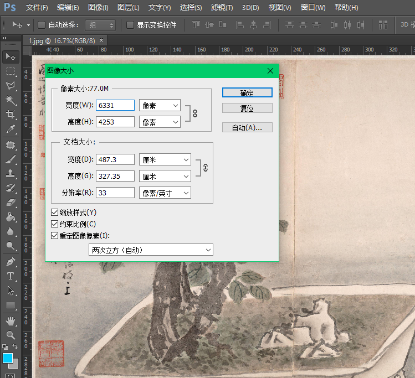Select the Polygonal Lasso tool
The image size is (415, 378).
[11, 85]
